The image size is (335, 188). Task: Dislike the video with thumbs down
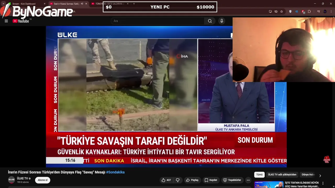point(178,180)
